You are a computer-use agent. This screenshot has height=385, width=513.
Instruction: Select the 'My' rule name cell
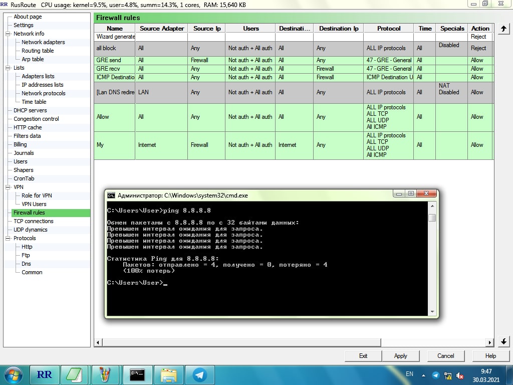pos(115,145)
